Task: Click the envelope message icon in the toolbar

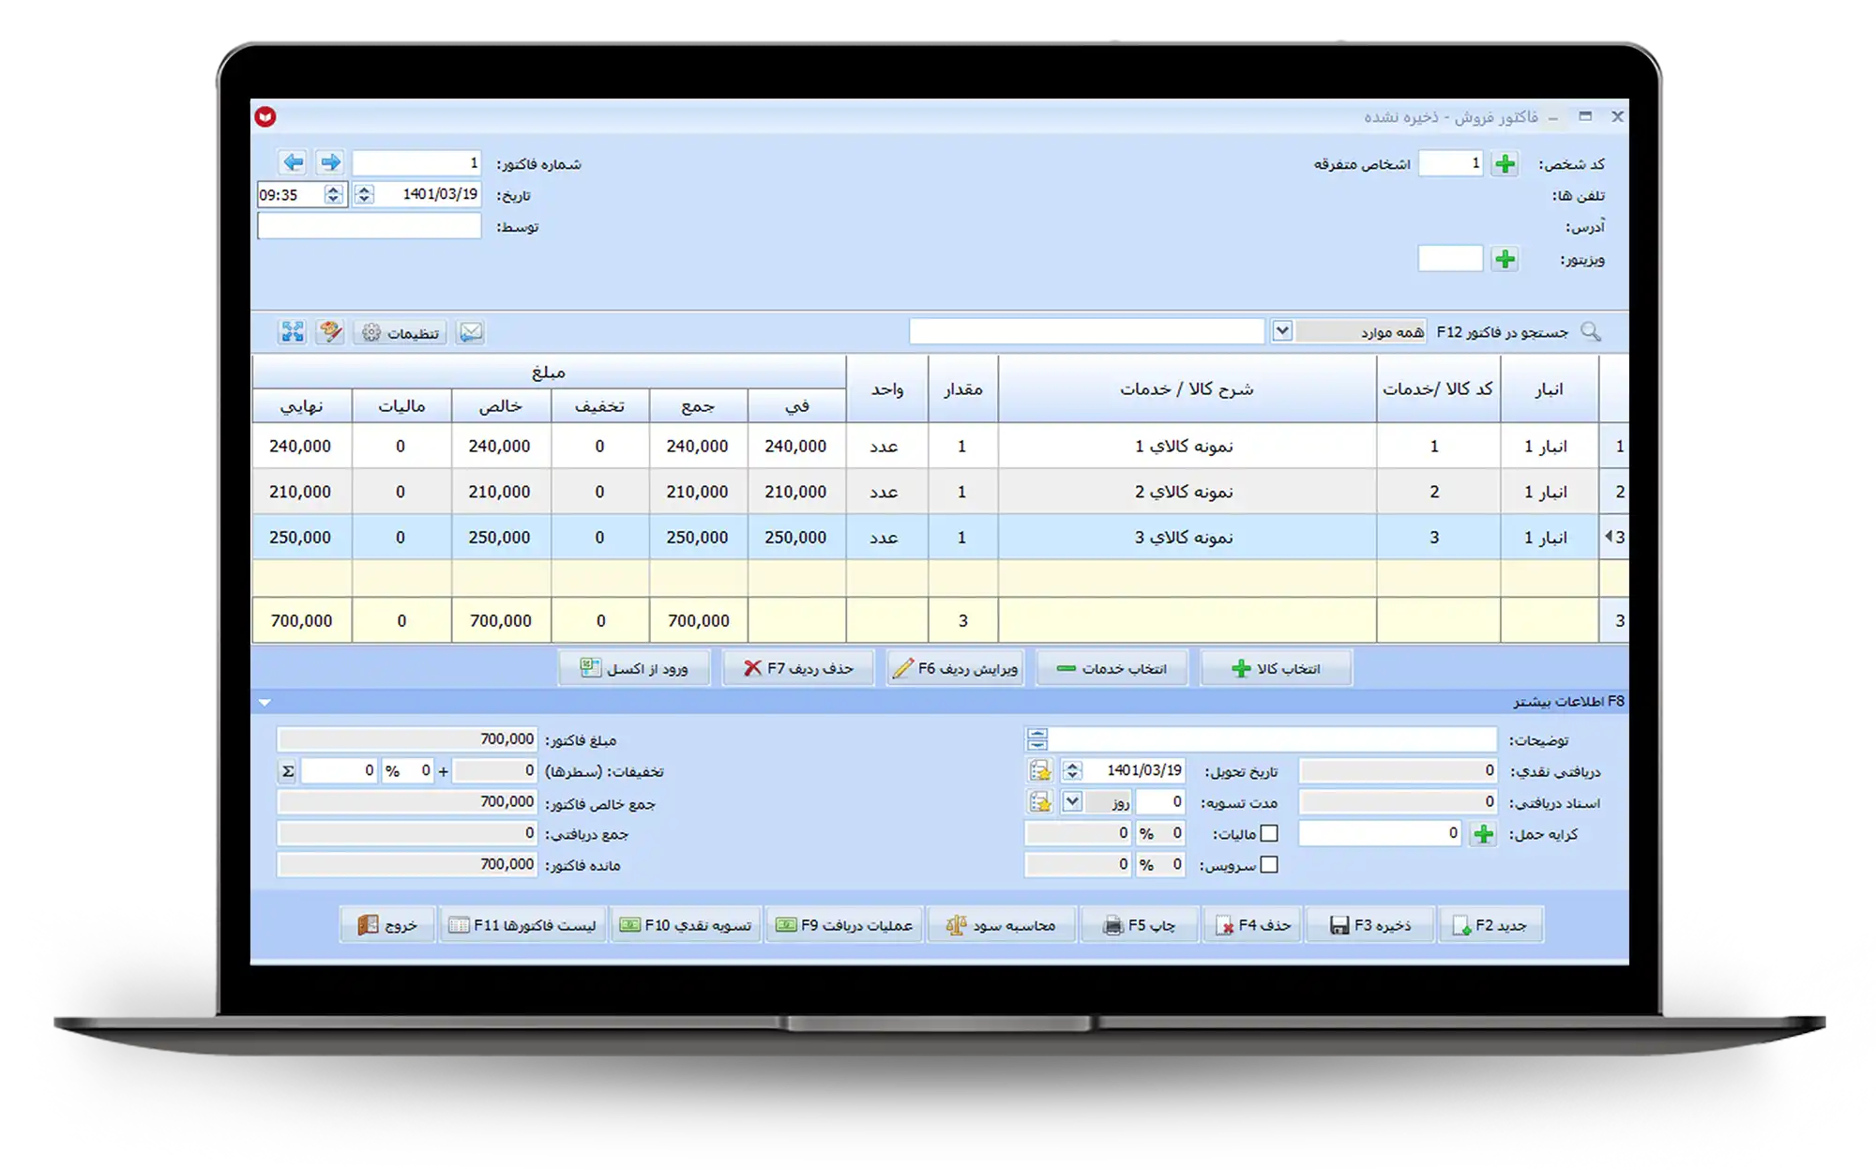Action: click(x=470, y=332)
